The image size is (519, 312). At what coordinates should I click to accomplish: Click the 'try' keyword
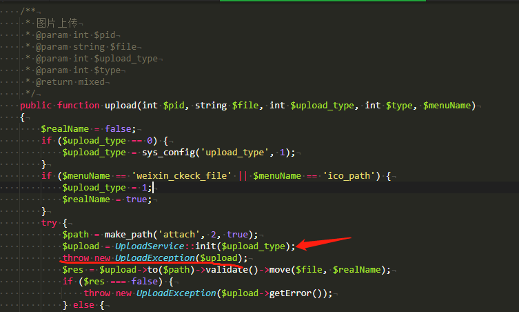pos(49,223)
